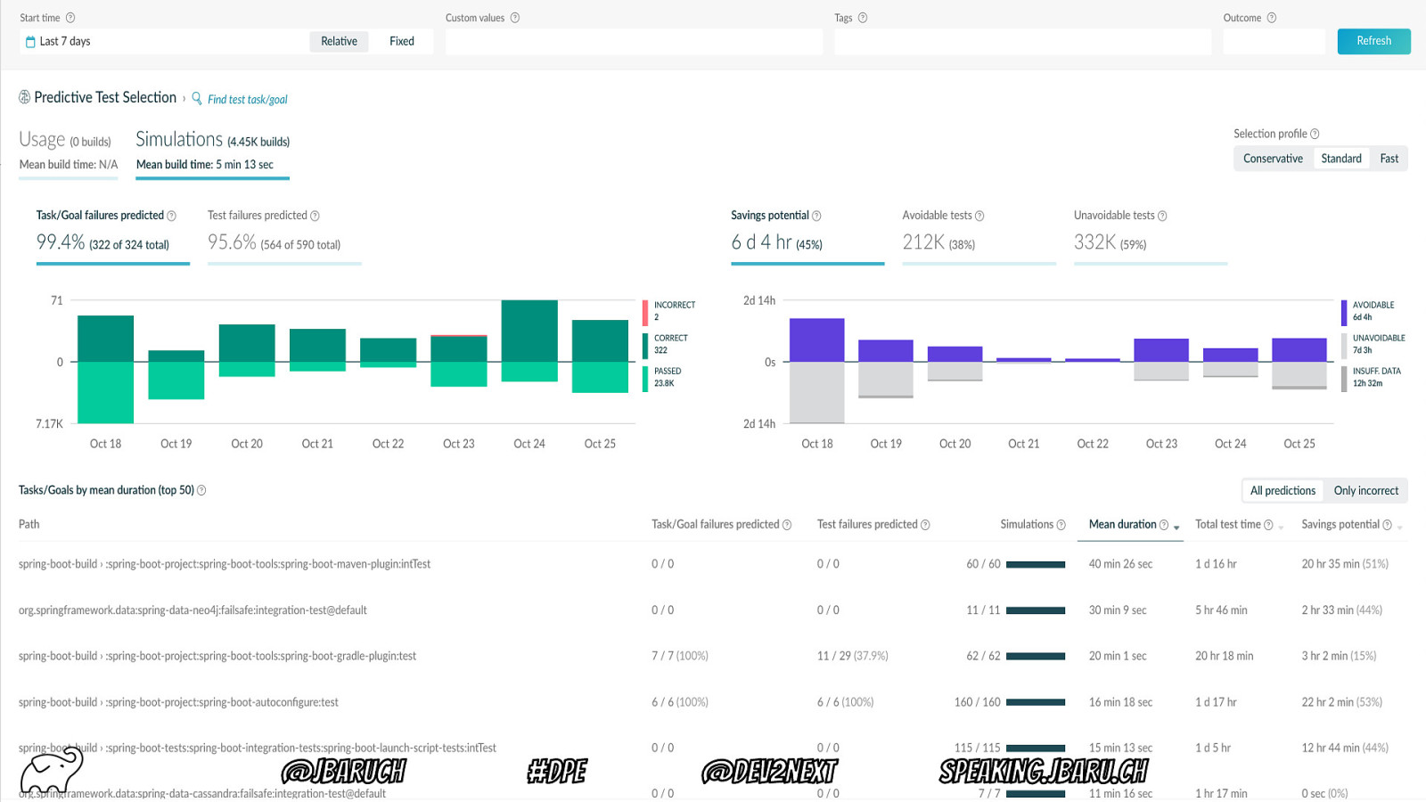Open spring-boot-launch-script-tests:intTest task row
1426x802 pixels.
(x=713, y=749)
